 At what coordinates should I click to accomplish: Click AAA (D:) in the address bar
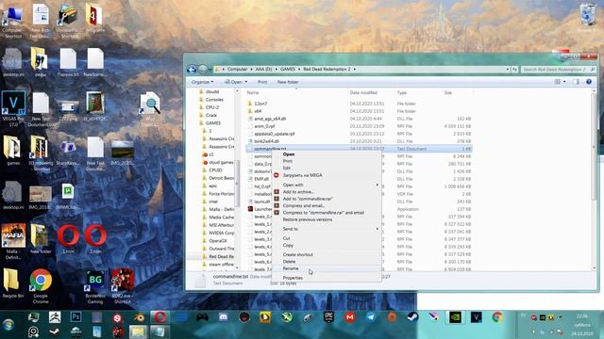pyautogui.click(x=263, y=69)
